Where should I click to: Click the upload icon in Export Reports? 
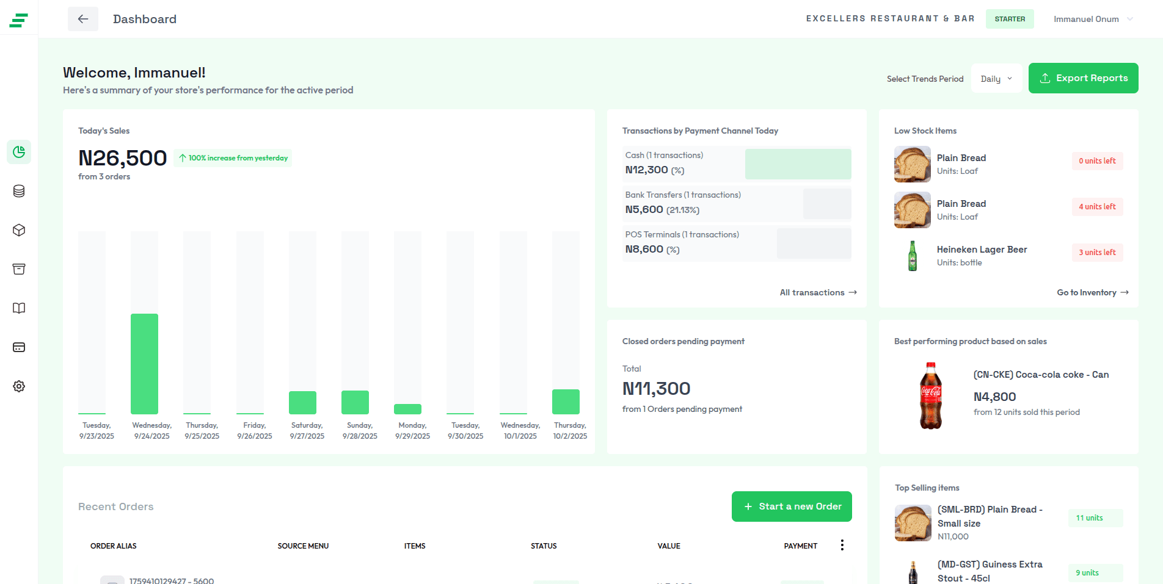point(1045,78)
